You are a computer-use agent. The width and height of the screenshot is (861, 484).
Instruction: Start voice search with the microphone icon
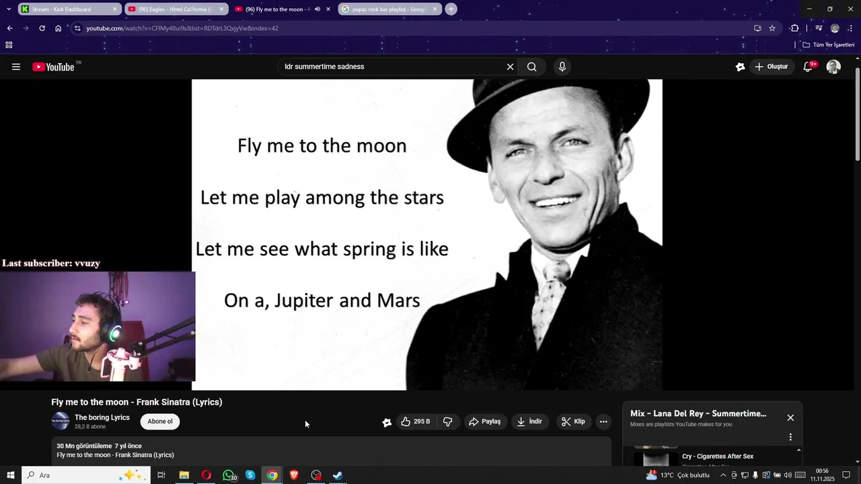562,67
